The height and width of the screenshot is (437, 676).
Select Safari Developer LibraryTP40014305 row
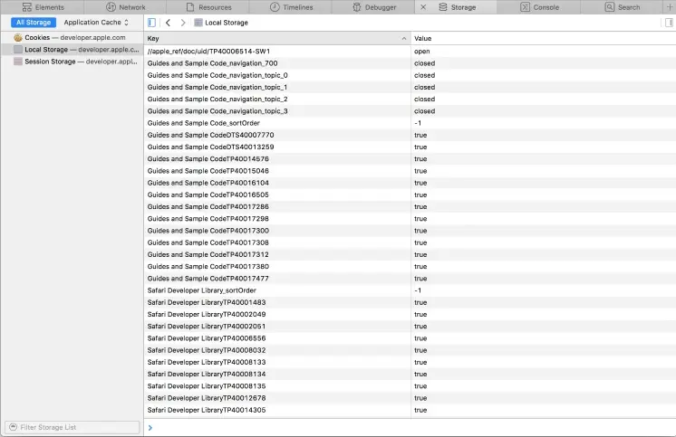coord(410,410)
